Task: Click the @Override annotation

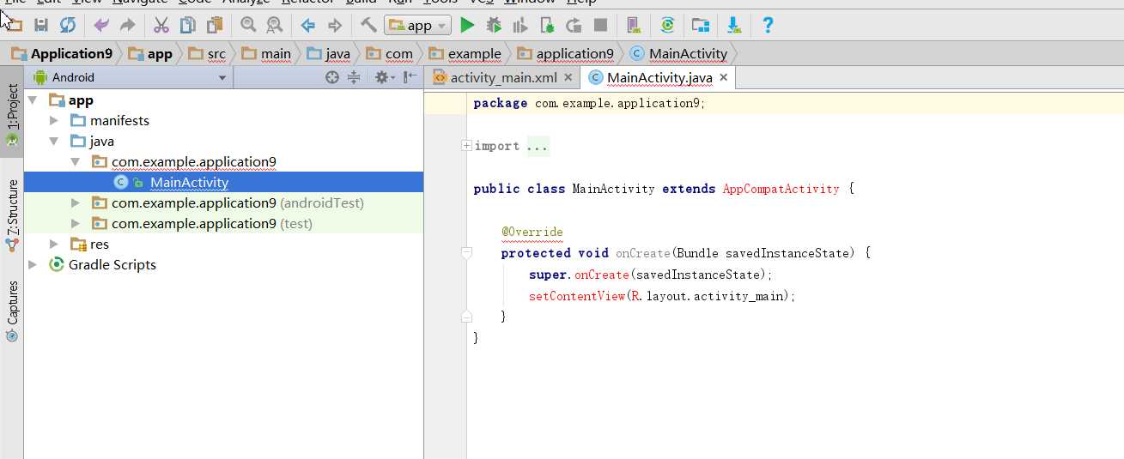Action: tap(532, 232)
